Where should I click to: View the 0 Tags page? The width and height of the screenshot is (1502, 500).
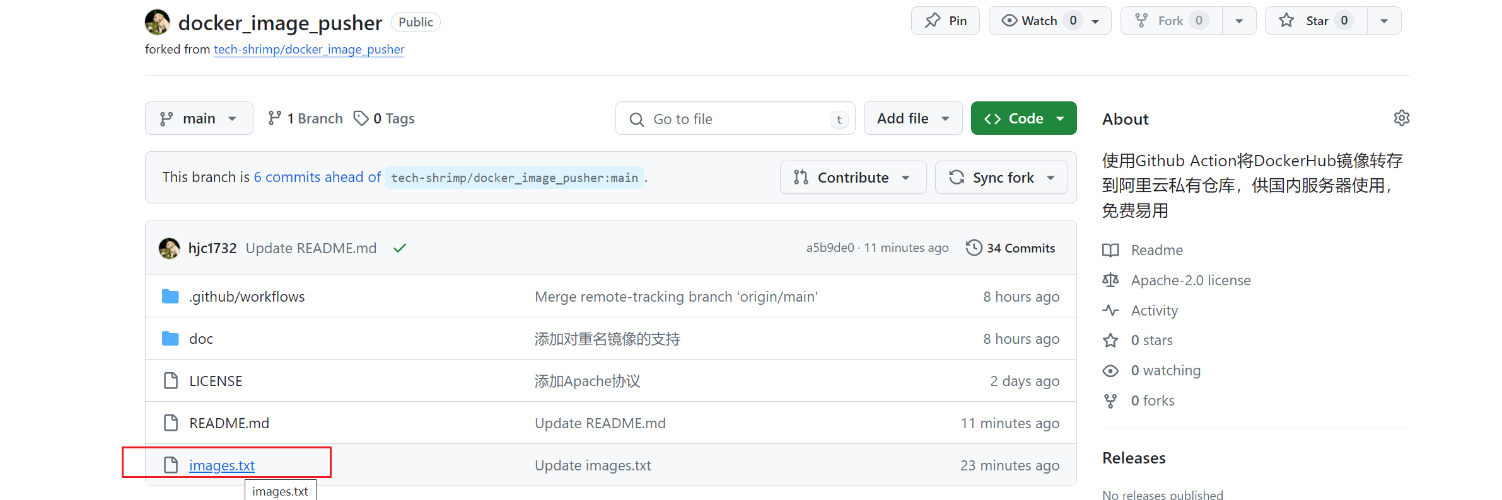click(384, 118)
